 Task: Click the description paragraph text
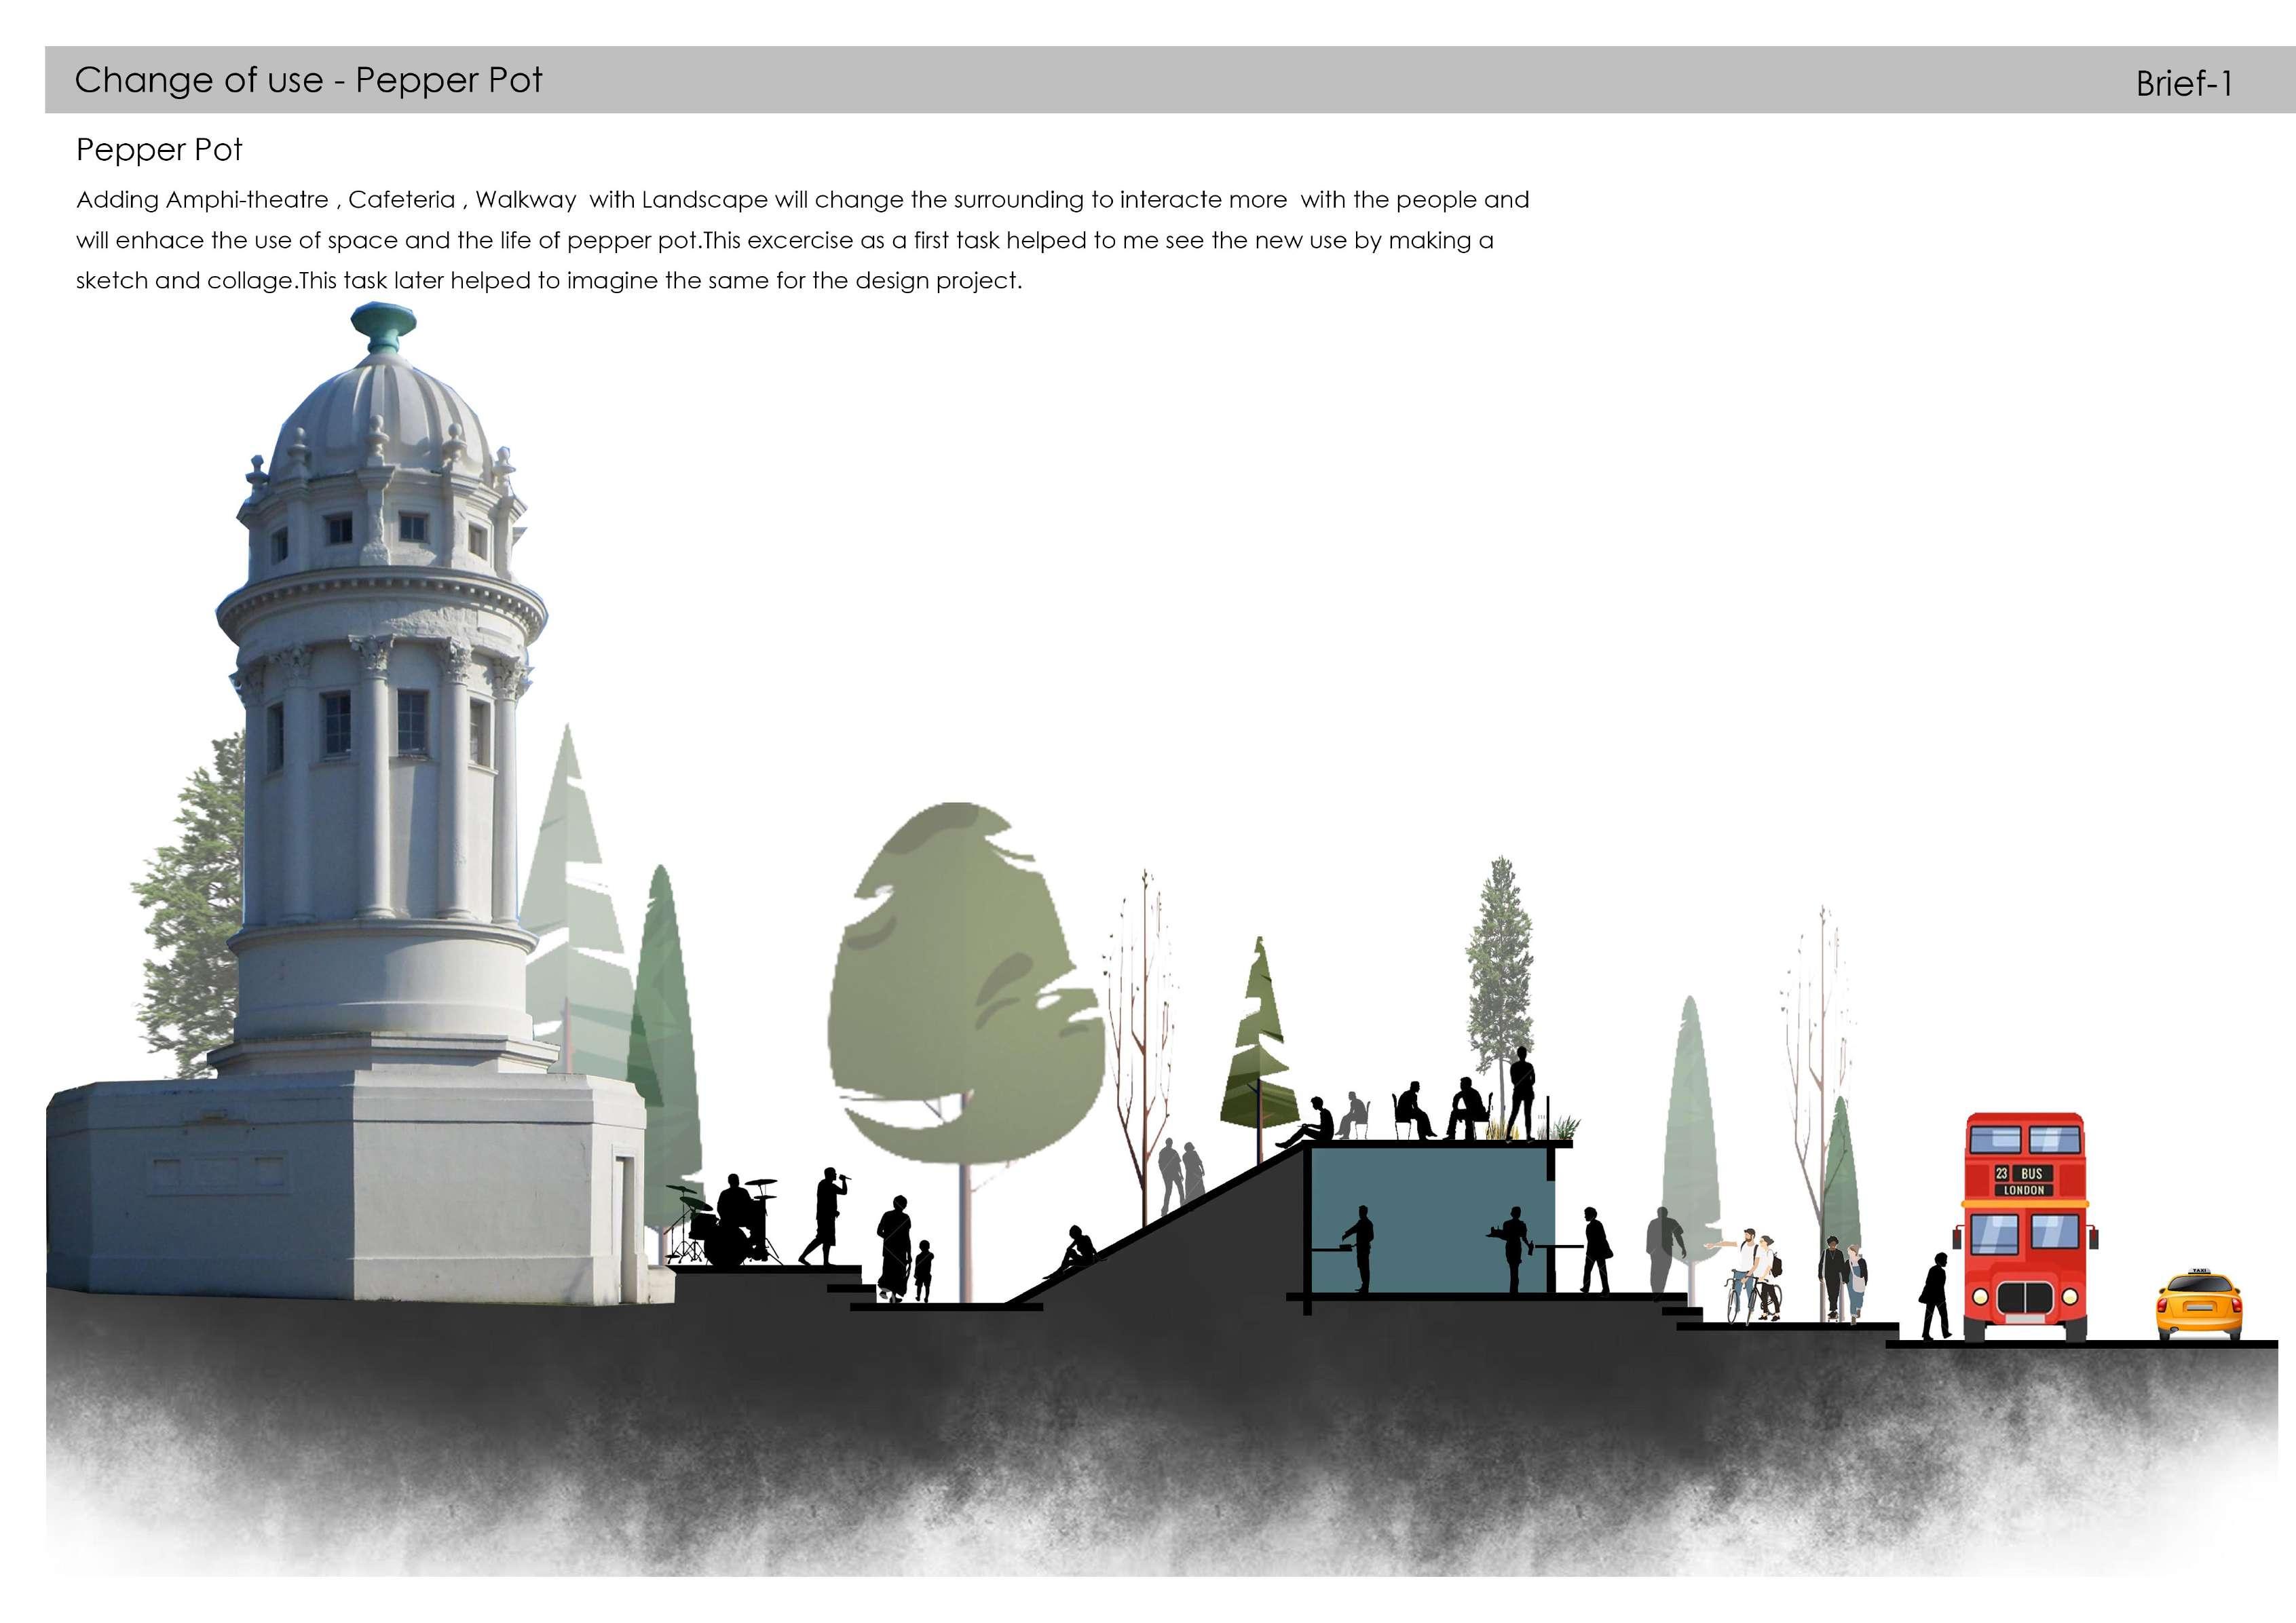[800, 240]
